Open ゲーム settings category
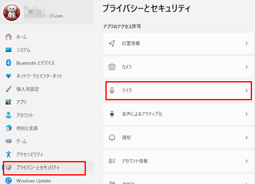Image resolution: width=255 pixels, height=184 pixels. coord(47,141)
